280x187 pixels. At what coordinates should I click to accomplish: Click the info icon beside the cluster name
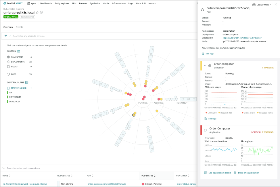click(41, 12)
